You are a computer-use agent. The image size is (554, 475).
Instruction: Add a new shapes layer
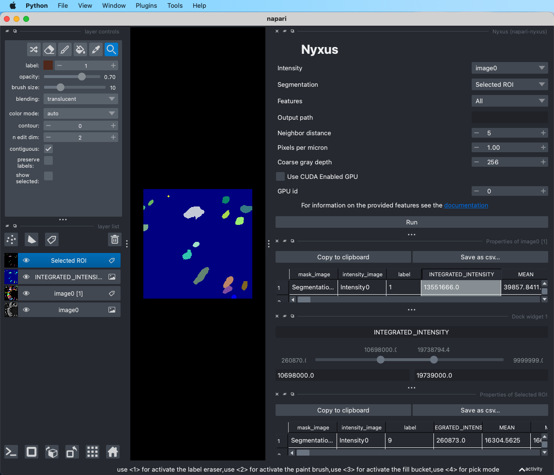click(31, 239)
